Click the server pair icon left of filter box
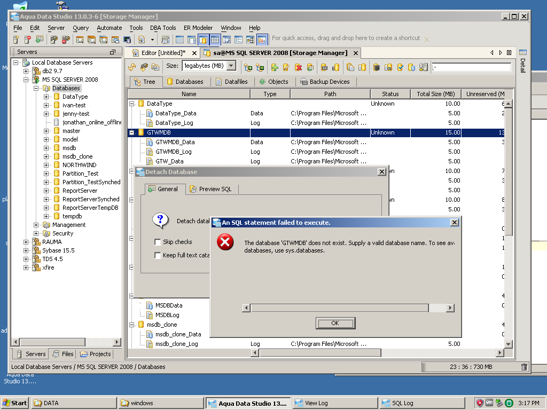The width and height of the screenshot is (547, 410). [424, 67]
